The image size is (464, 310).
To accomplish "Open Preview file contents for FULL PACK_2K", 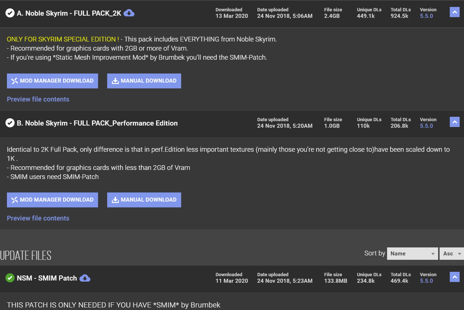I will tap(38, 99).
